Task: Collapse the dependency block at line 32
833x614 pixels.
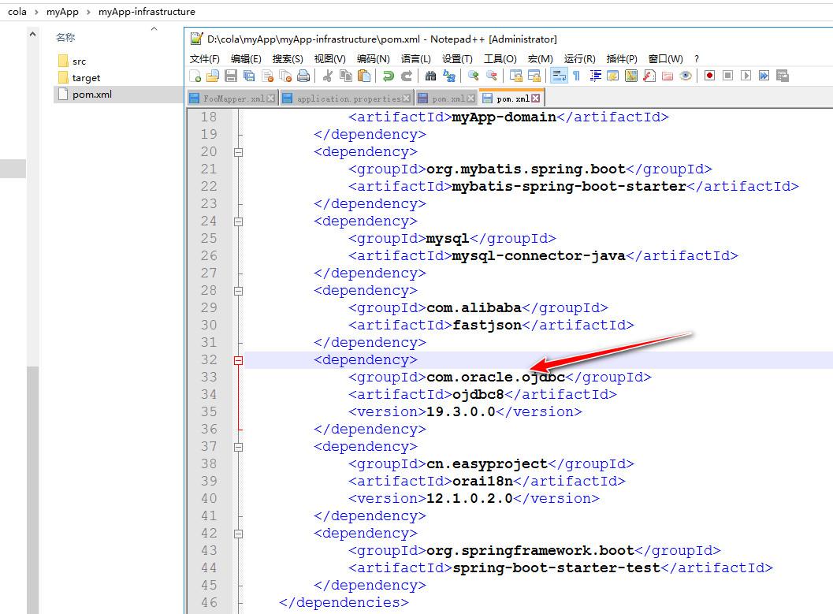Action: point(239,361)
